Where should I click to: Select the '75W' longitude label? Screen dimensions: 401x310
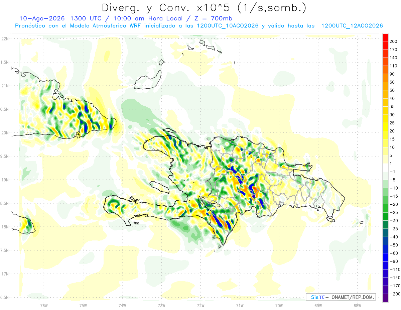[83, 305]
